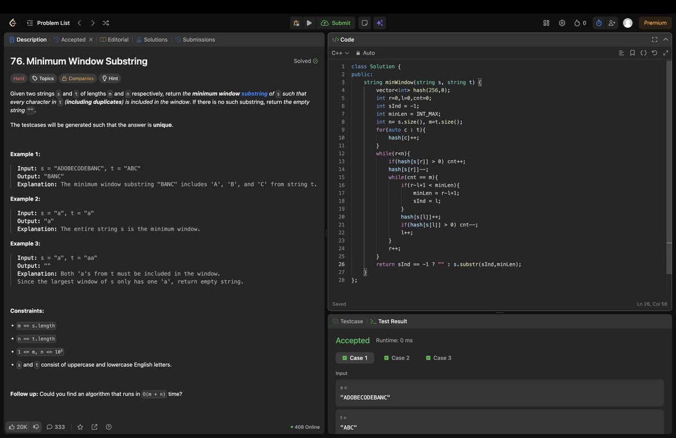Go to next problem arrow

[92, 23]
